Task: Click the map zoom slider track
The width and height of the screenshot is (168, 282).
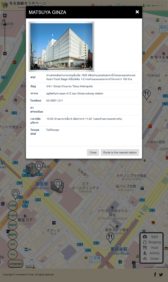Action: [5, 35]
